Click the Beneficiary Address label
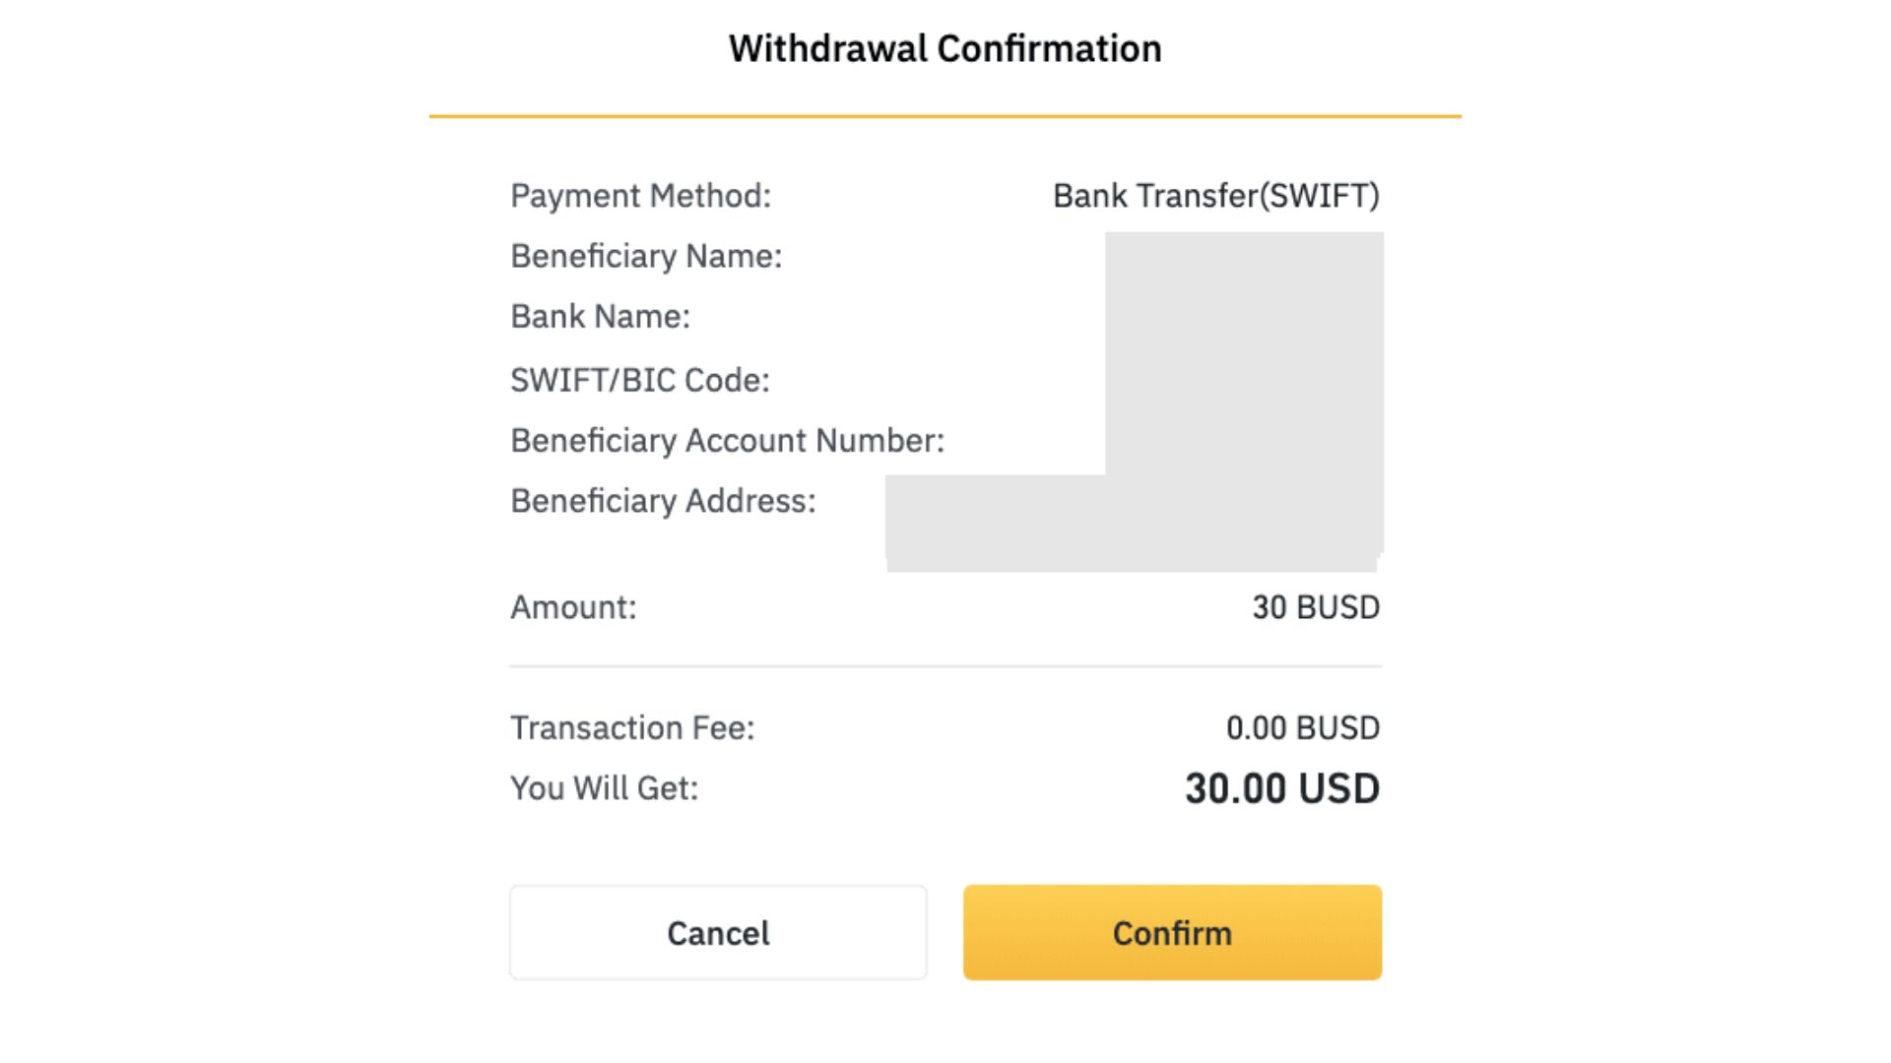 point(663,501)
